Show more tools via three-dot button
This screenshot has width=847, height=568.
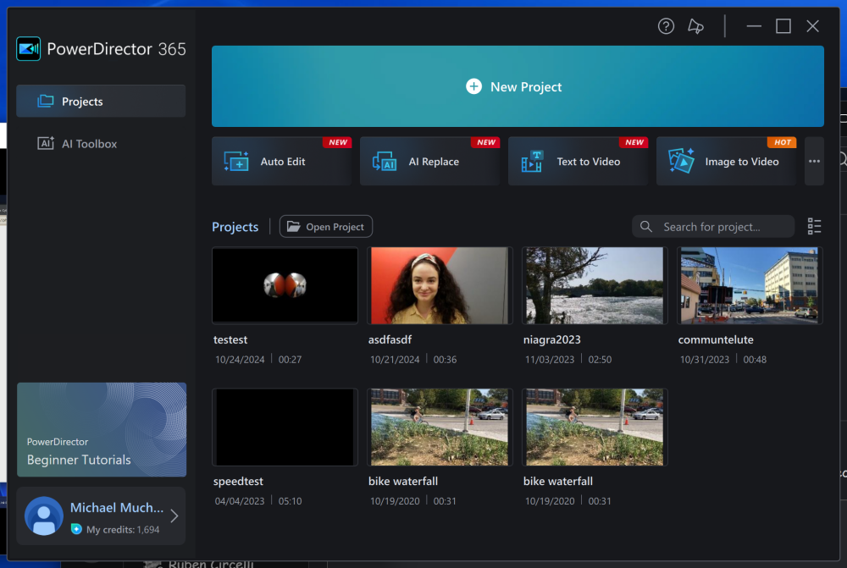(814, 161)
